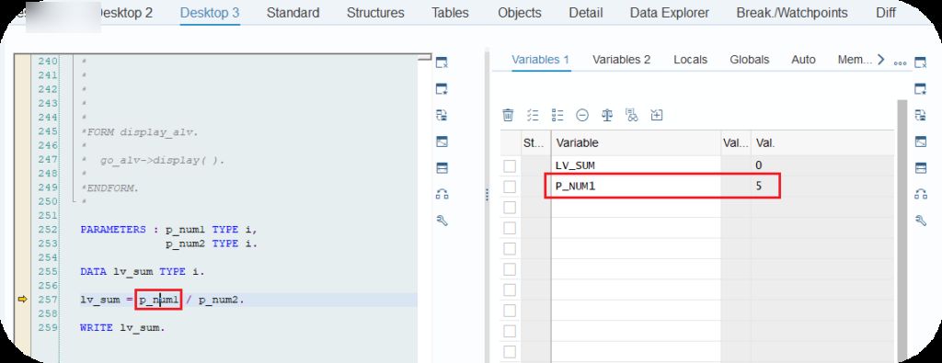Select the Variables 1 tab
This screenshot has width=942, height=363.
click(x=541, y=60)
